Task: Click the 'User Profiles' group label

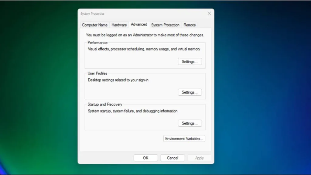Action: (97, 73)
